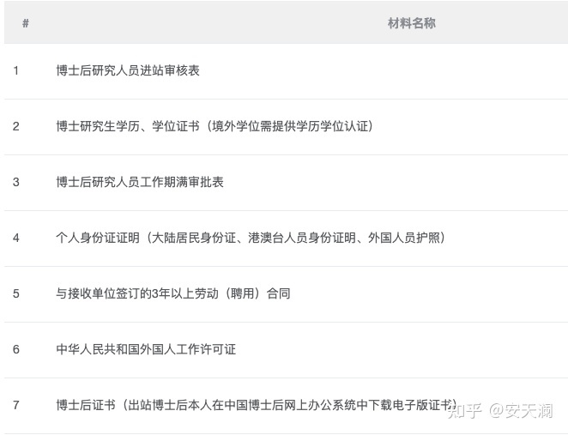Click row number 2
Image resolution: width=568 pixels, height=435 pixels.
click(16, 126)
